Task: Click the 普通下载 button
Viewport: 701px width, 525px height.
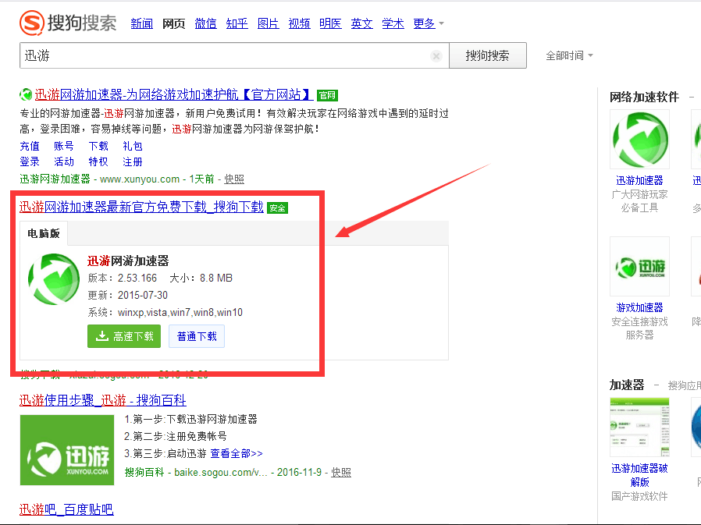Action: pos(197,336)
